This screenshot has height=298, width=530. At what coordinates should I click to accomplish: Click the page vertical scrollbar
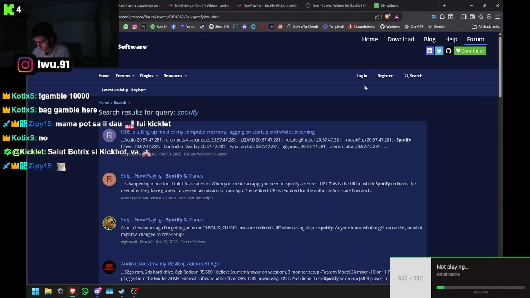(x=501, y=67)
